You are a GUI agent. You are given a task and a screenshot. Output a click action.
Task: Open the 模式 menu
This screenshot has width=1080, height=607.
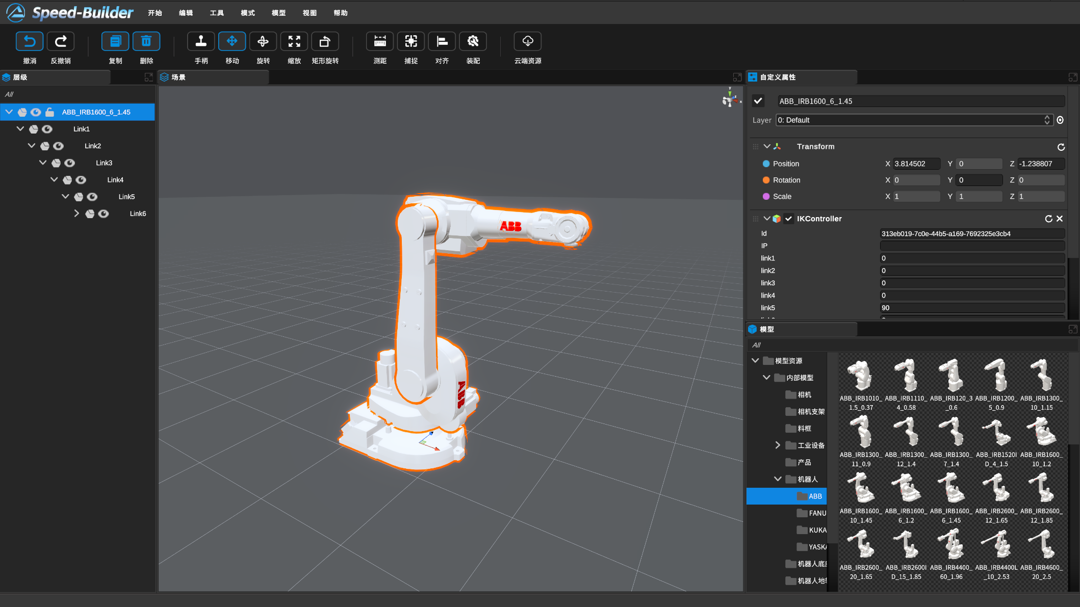[x=248, y=13]
